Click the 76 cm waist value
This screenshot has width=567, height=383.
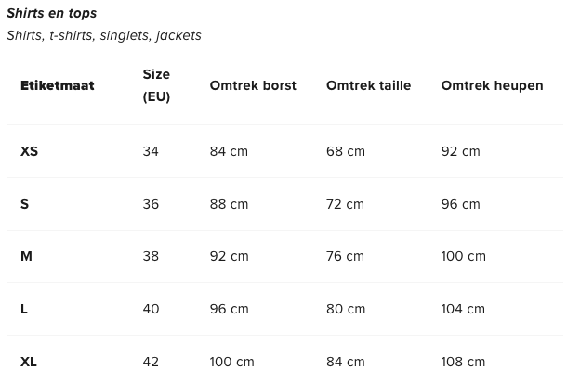(x=345, y=256)
